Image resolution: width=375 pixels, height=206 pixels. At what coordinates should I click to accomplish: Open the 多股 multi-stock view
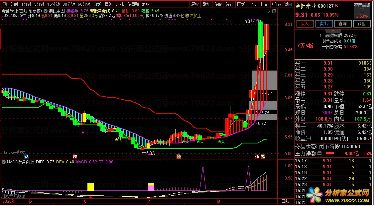[x=218, y=4]
